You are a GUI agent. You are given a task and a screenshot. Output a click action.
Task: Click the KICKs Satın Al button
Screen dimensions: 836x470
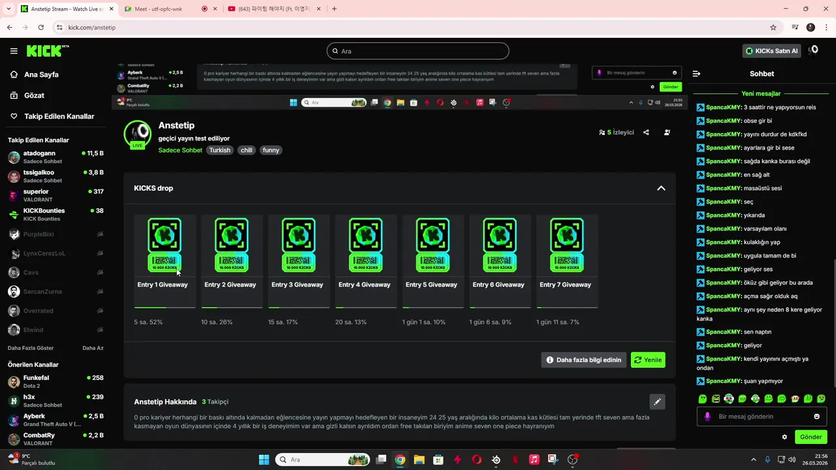tap(772, 51)
